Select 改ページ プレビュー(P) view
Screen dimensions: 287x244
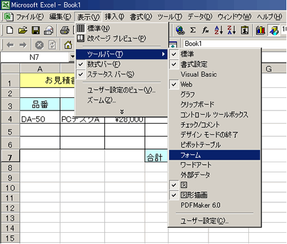click(x=121, y=38)
